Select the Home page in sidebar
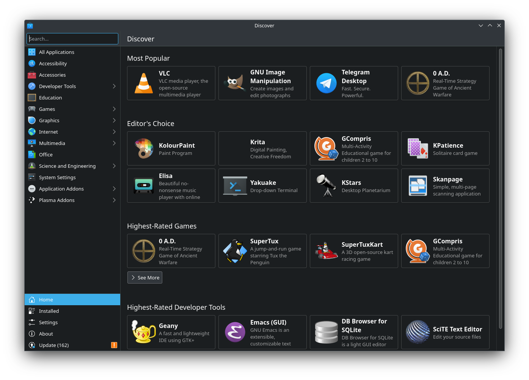 click(72, 300)
